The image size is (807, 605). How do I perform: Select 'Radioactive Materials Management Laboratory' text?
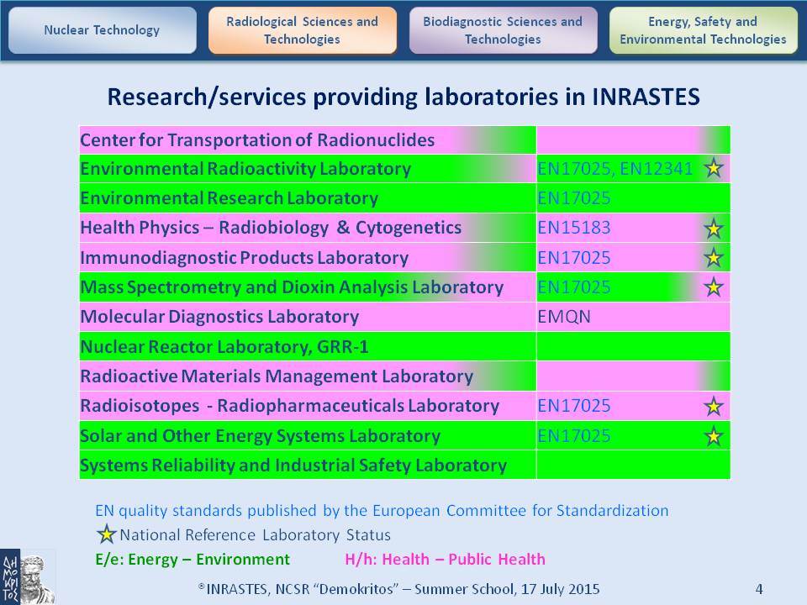(x=277, y=376)
